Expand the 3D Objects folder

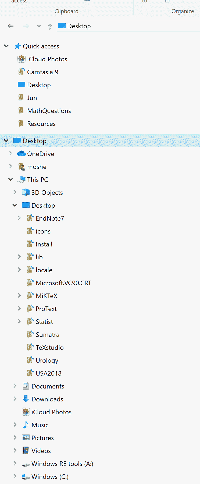tap(15, 192)
